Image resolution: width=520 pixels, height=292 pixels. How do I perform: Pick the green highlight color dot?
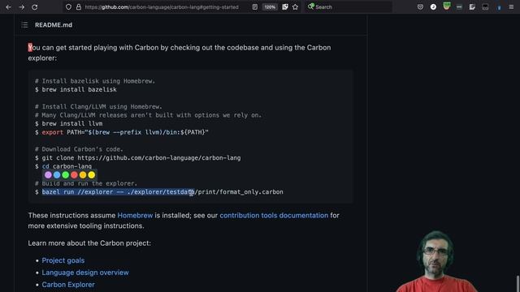[65, 175]
